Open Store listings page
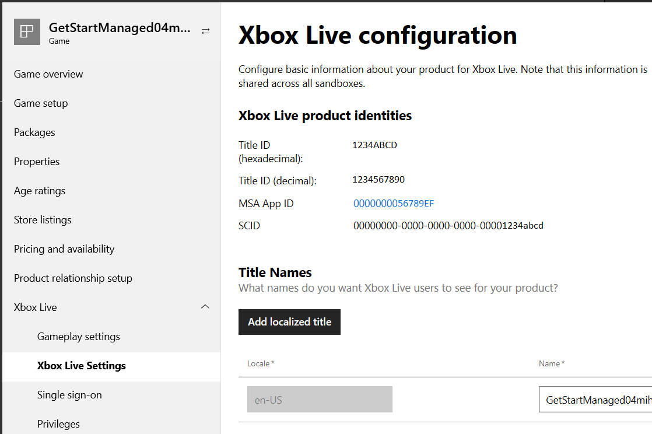Viewport: 652px width, 434px height. click(x=43, y=220)
